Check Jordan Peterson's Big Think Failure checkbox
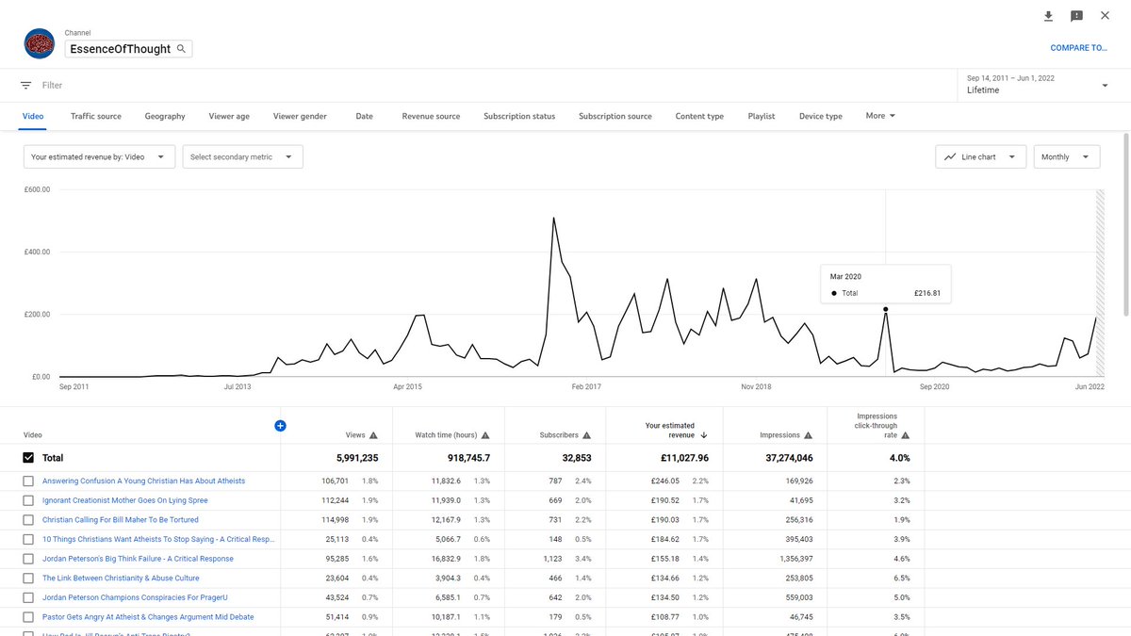 click(x=28, y=559)
